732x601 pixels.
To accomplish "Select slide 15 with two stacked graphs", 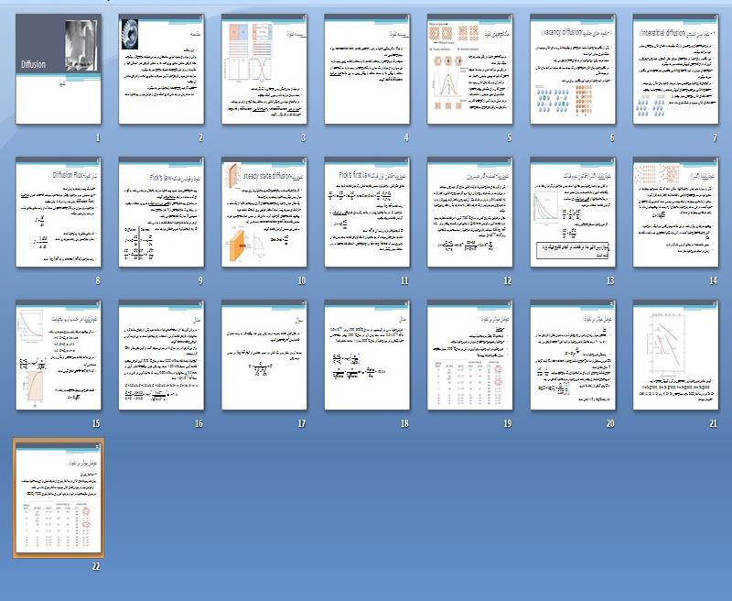I will pyautogui.click(x=59, y=355).
